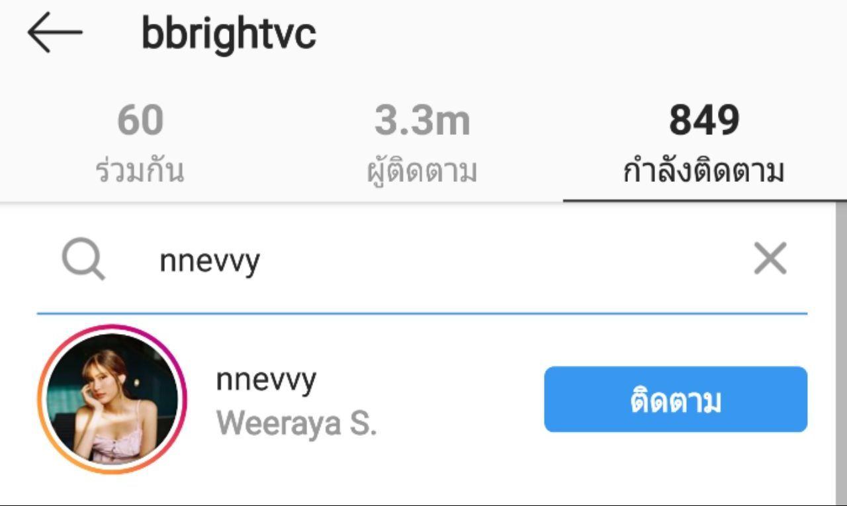847x506 pixels.
Task: Tap the magnifying glass search icon
Action: pos(83,259)
